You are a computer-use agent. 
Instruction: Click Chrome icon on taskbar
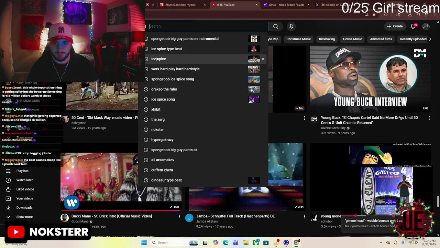296,242
